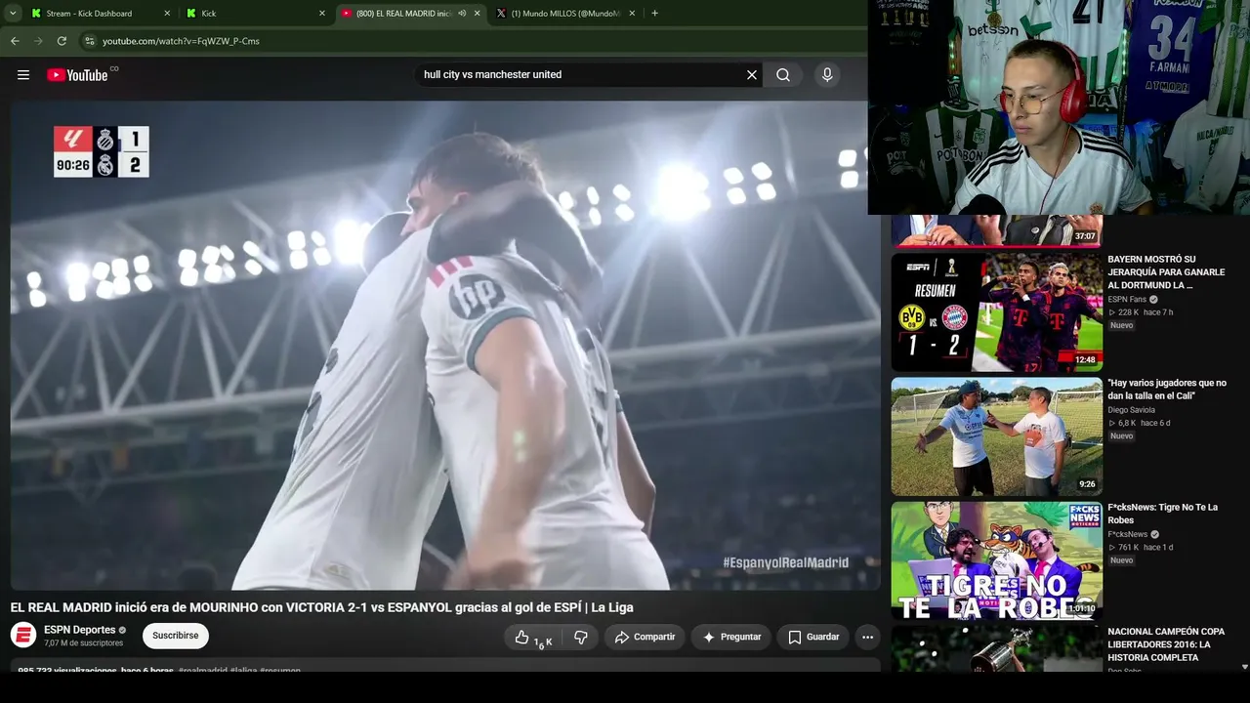This screenshot has height=703, width=1250.
Task: Open the Diego Saviola interview thumbnail
Action: [x=997, y=436]
